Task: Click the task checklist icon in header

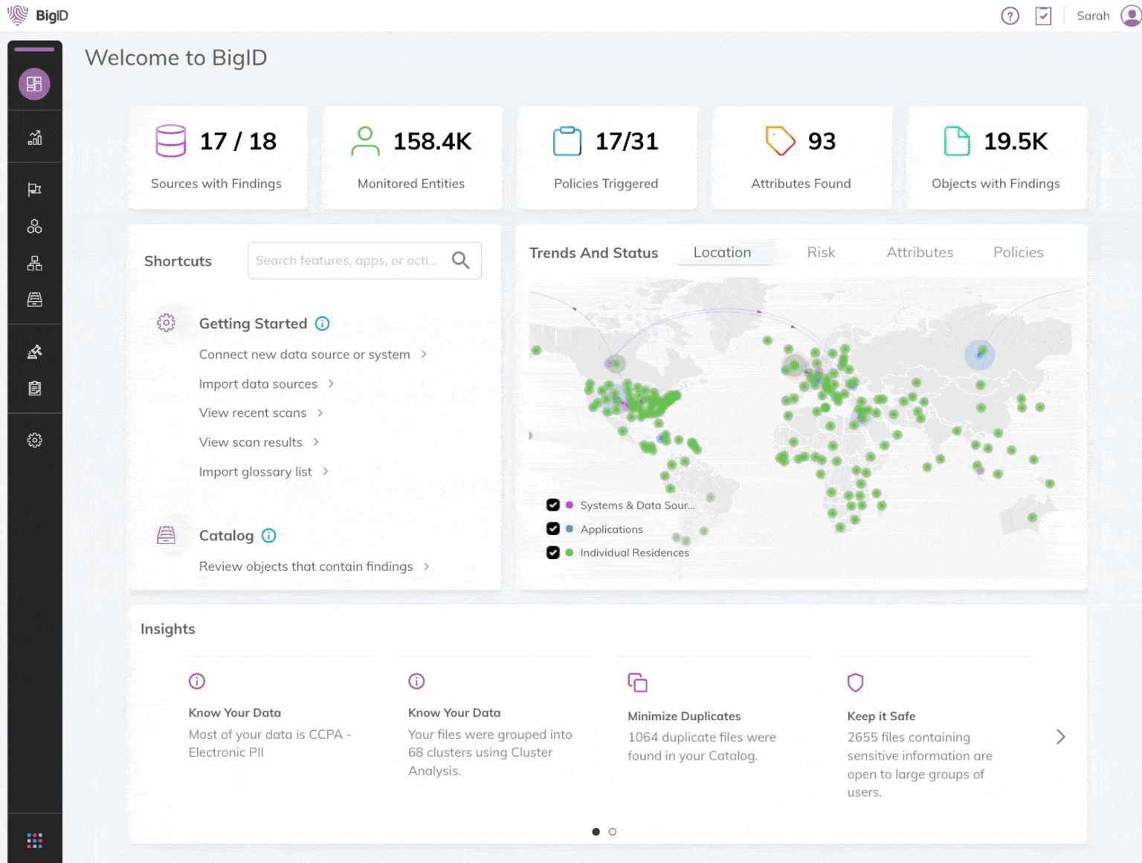Action: pos(1043,16)
